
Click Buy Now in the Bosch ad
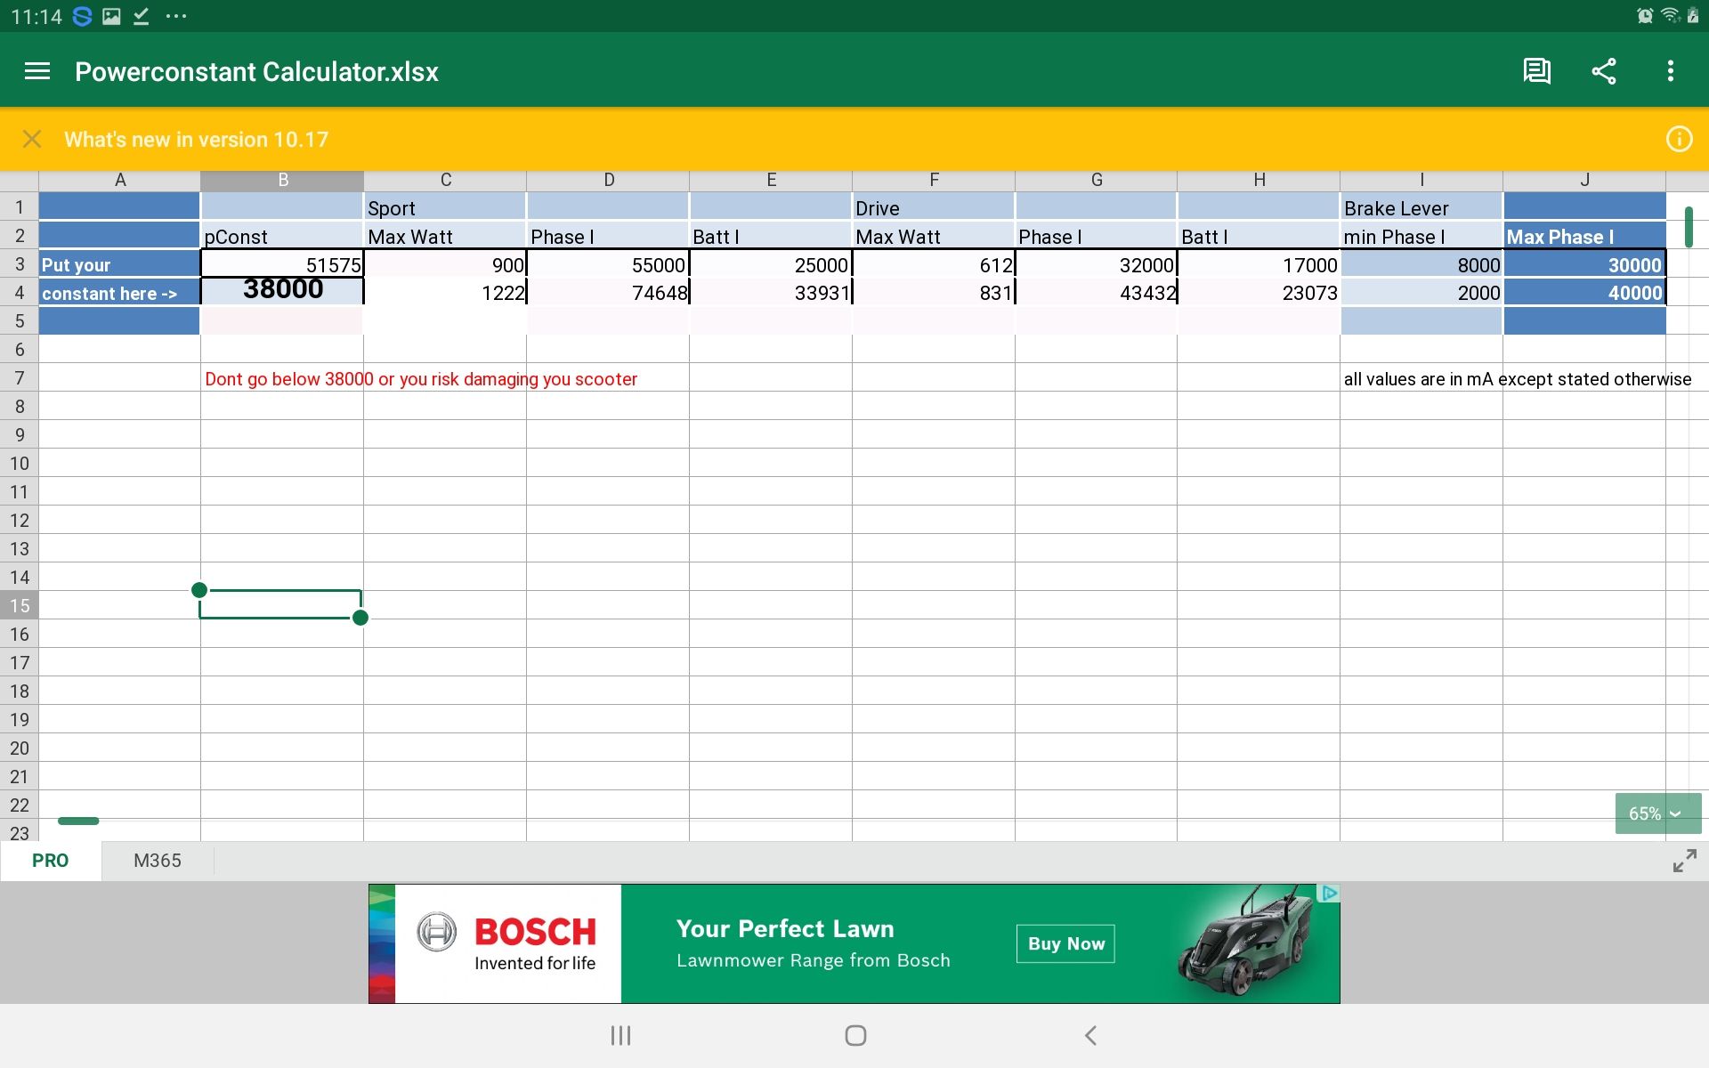pyautogui.click(x=1065, y=943)
